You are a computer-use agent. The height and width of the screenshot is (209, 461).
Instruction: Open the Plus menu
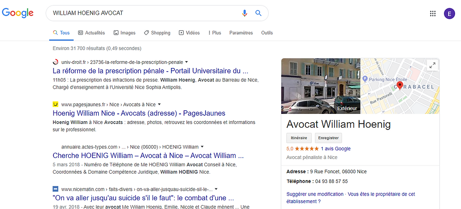pos(215,33)
